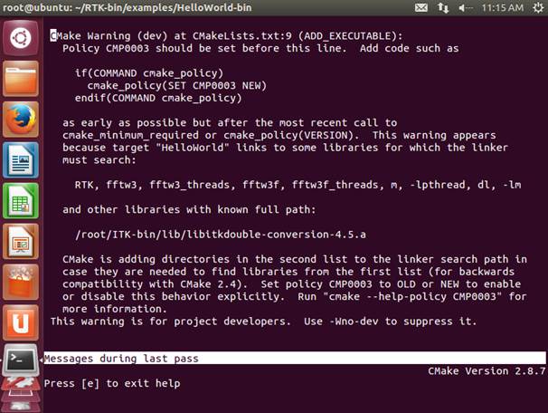
Task: Select the 'Messages during last pass' status bar
Action: coord(295,358)
